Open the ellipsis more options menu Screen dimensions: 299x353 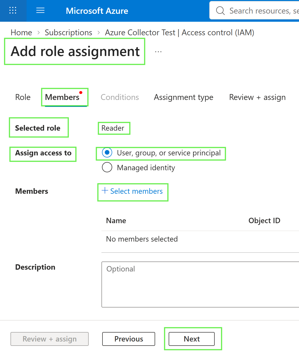(x=158, y=52)
